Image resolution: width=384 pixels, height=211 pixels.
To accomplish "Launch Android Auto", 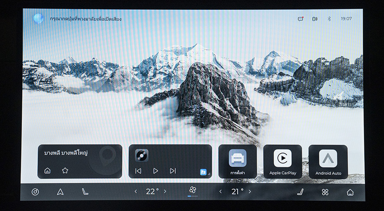I will coord(328,162).
